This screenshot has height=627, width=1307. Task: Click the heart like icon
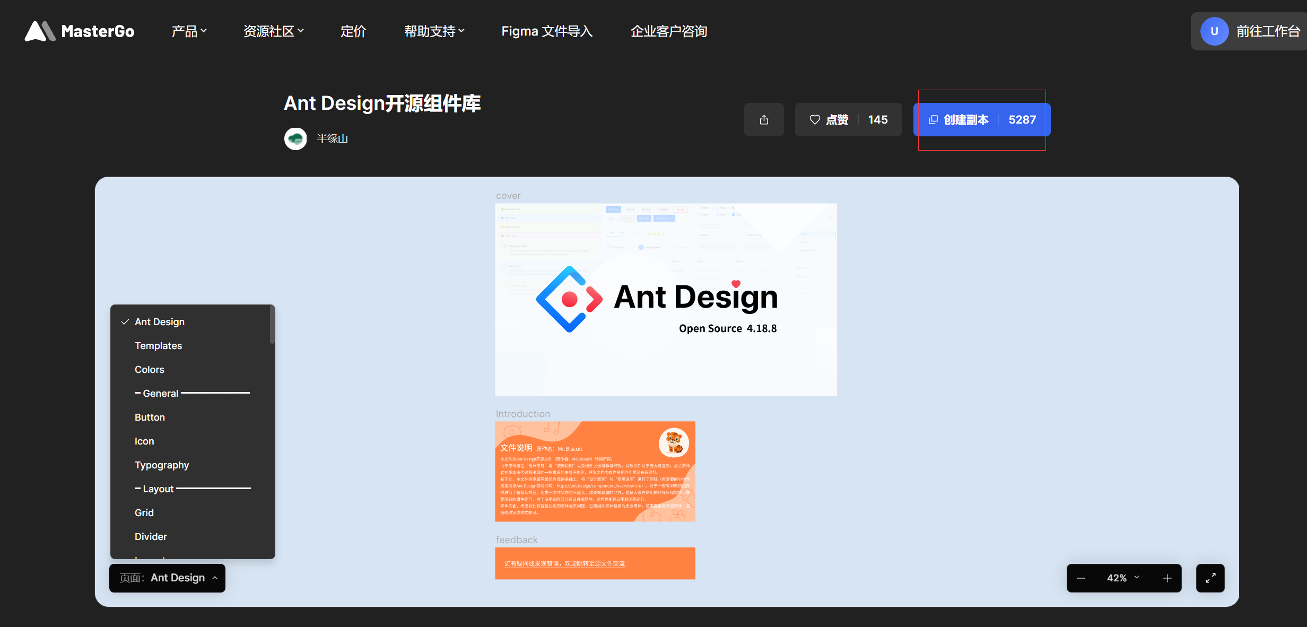815,120
